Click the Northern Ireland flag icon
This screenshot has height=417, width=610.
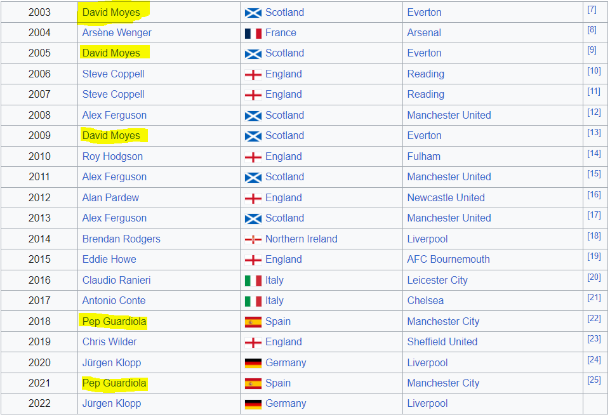tap(253, 240)
